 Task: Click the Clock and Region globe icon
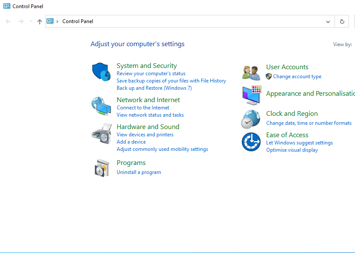pyautogui.click(x=251, y=119)
